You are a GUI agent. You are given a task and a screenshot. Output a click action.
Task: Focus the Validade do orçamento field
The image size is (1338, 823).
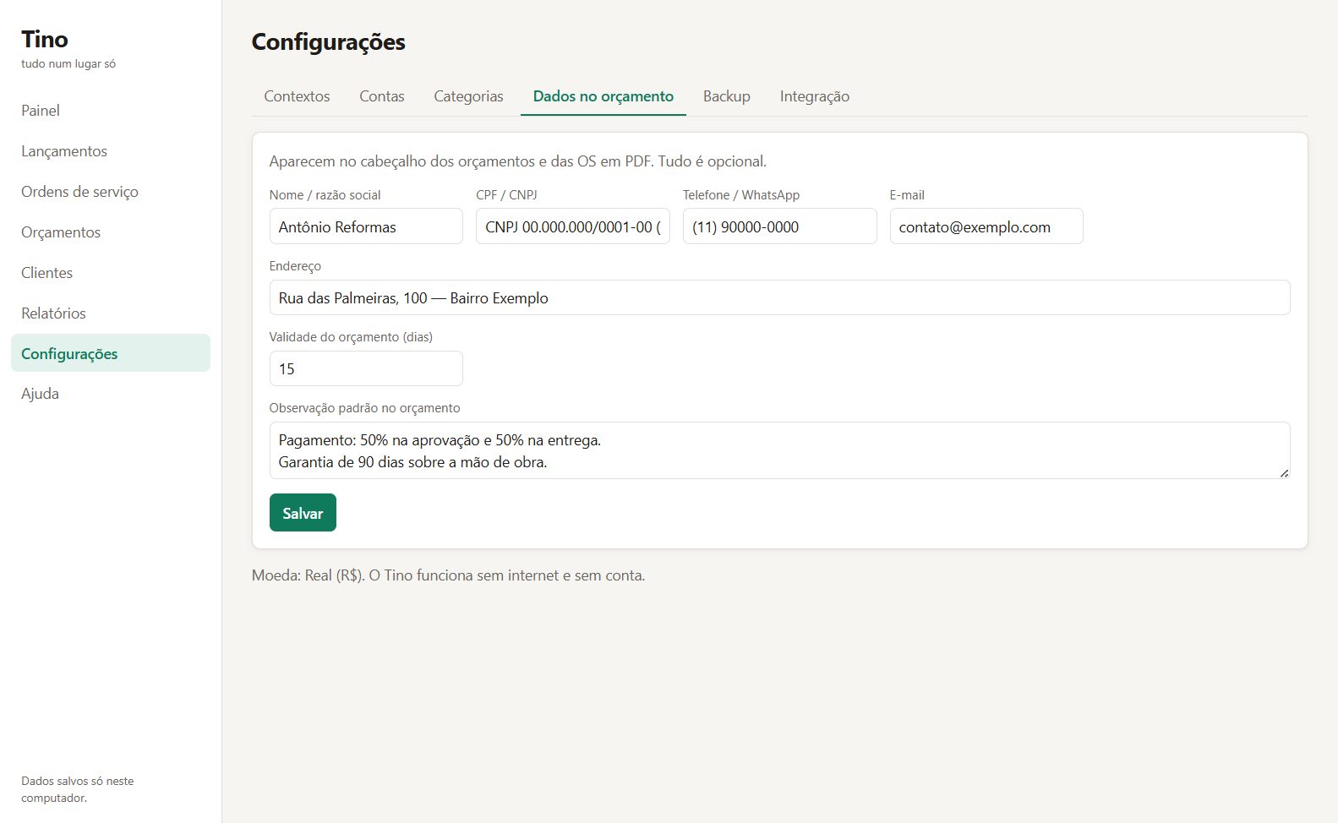[x=366, y=368]
